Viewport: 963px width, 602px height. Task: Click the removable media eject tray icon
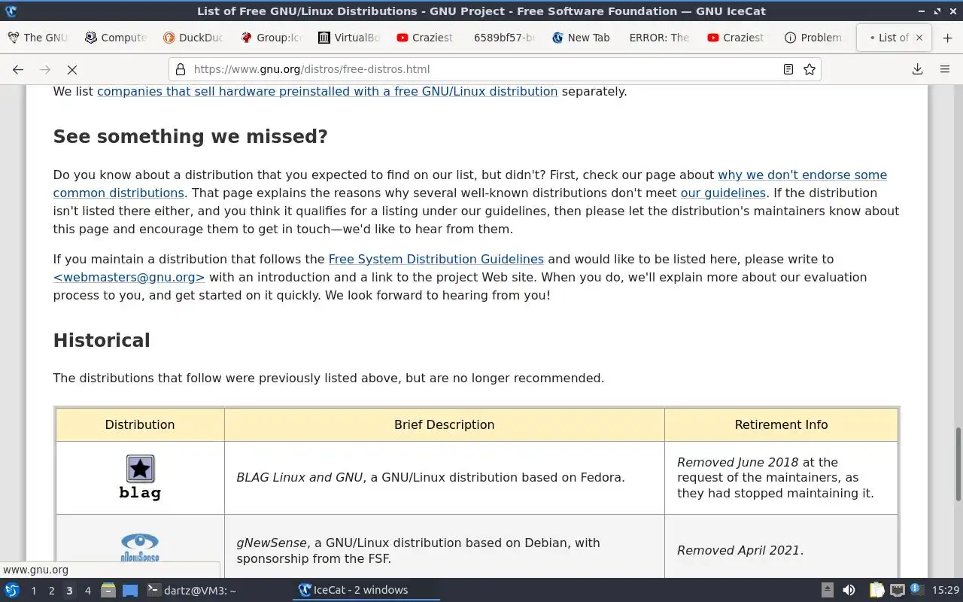[827, 590]
